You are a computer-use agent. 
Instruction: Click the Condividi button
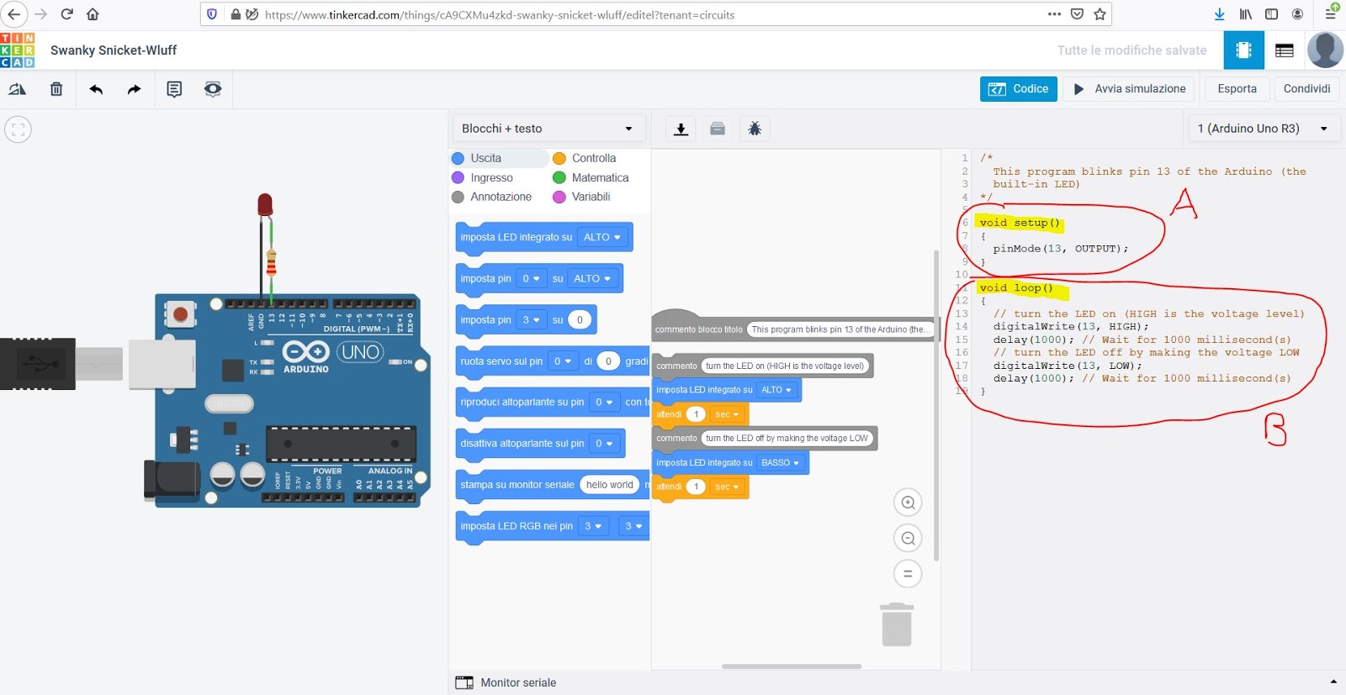coord(1306,89)
